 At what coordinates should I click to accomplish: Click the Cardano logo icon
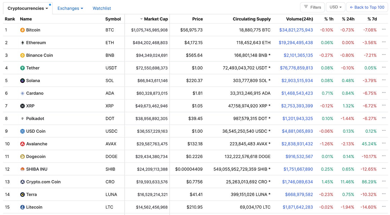(x=22, y=93)
